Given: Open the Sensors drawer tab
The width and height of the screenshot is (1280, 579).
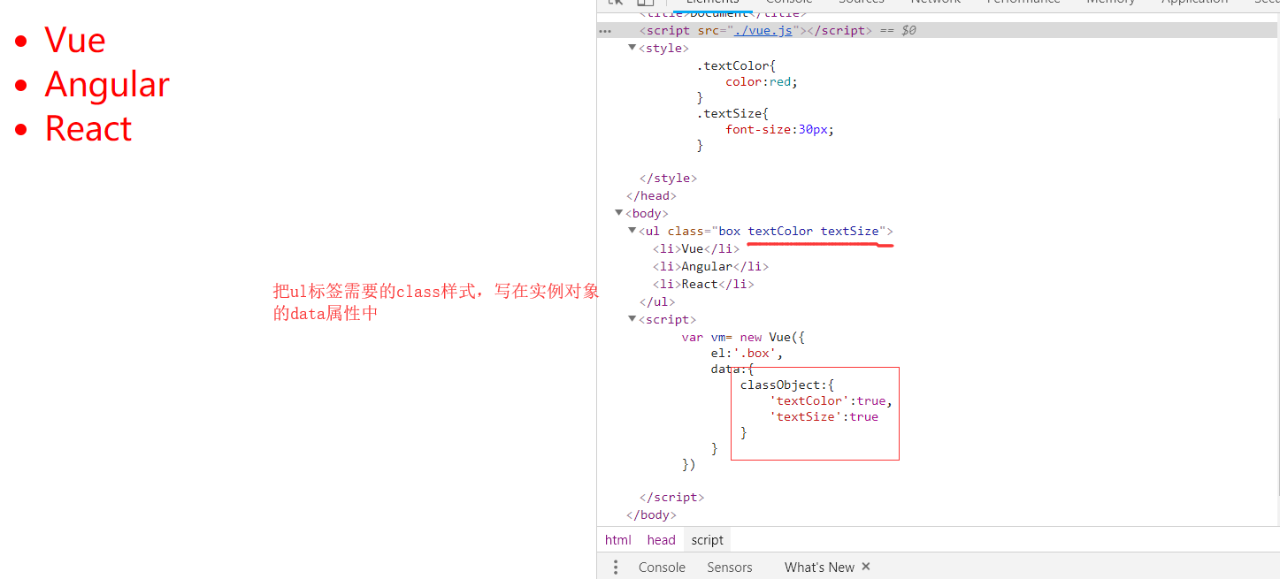Looking at the screenshot, I should coord(729,568).
